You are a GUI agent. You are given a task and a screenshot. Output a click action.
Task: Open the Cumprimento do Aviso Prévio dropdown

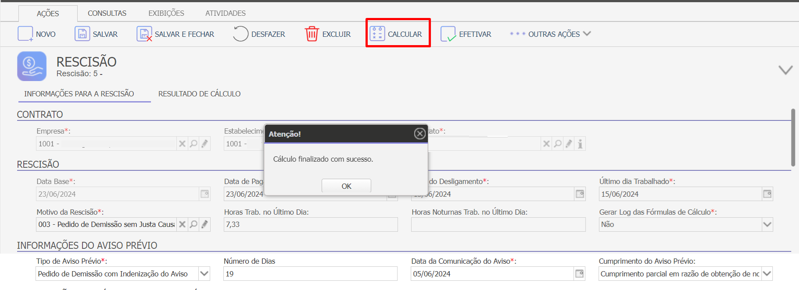tap(767, 273)
